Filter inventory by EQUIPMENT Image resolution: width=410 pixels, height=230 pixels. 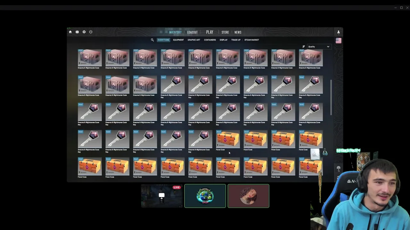pyautogui.click(x=178, y=40)
